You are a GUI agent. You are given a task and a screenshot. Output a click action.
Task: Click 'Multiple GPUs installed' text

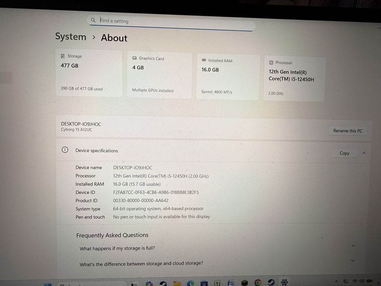pos(153,90)
